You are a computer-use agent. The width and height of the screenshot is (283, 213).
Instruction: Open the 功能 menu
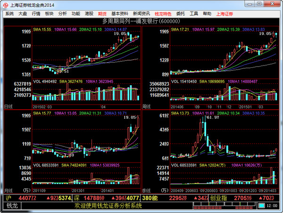76,14
